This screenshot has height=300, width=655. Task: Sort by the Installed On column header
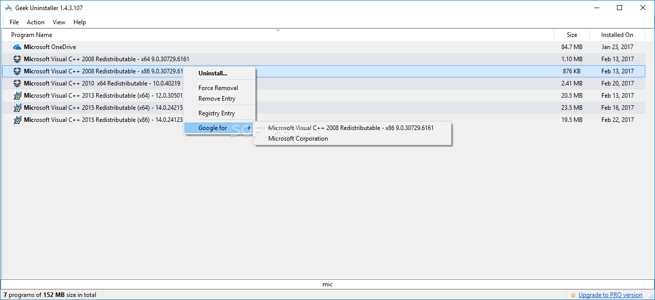pos(617,35)
